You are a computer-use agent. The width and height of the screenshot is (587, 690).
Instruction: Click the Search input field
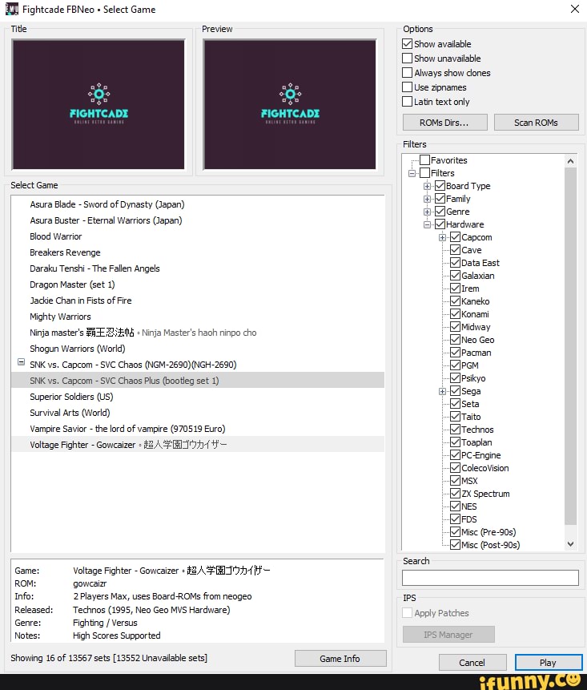tap(490, 578)
